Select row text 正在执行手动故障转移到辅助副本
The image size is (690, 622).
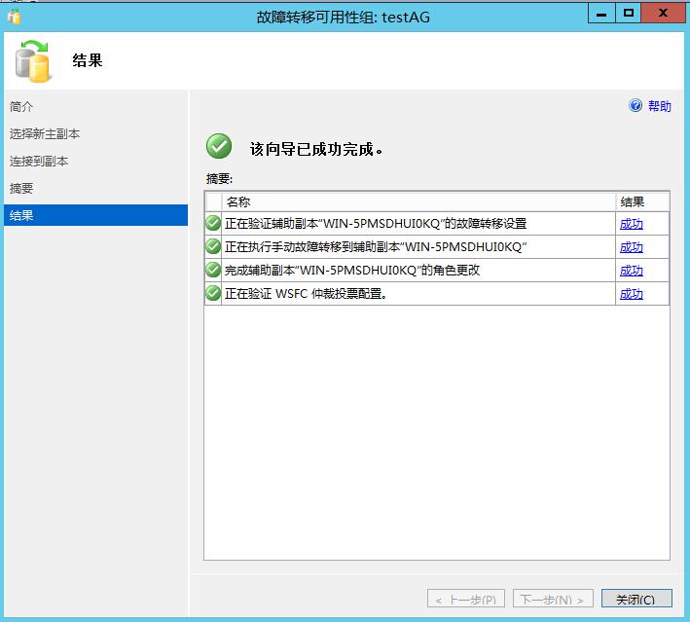click(x=376, y=247)
